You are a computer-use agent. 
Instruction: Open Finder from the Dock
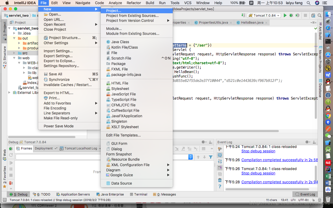[328, 14]
